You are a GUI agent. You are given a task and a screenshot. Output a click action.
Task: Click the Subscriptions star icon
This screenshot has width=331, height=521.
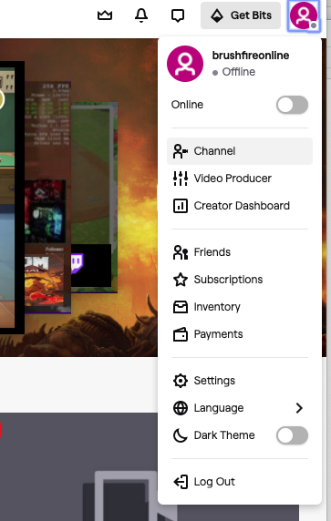(181, 280)
